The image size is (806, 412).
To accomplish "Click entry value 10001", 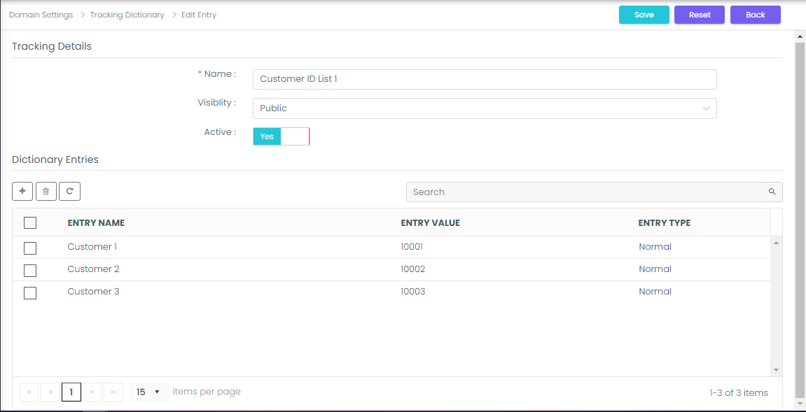I will pyautogui.click(x=412, y=247).
